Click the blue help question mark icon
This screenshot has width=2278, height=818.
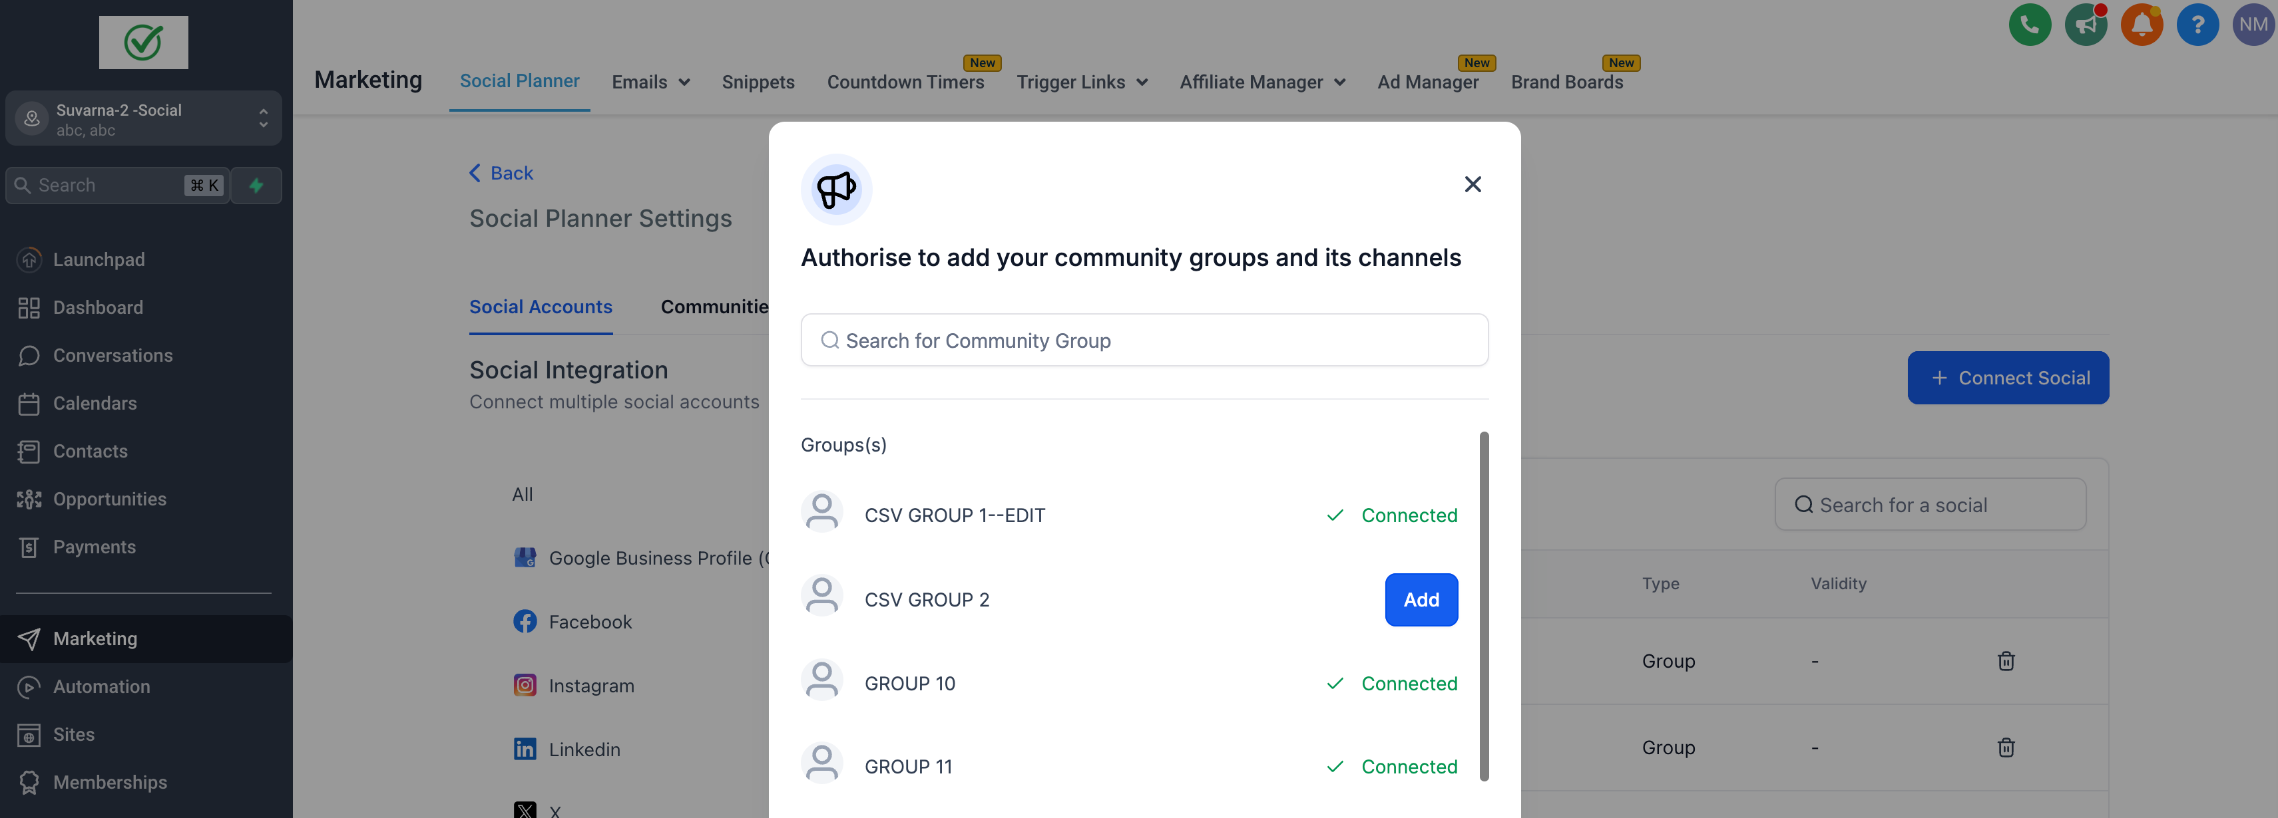coord(2197,25)
